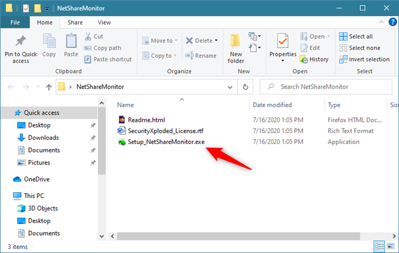The width and height of the screenshot is (399, 253).
Task: Click the horizontal scrollbar thumb
Action: [x=238, y=236]
